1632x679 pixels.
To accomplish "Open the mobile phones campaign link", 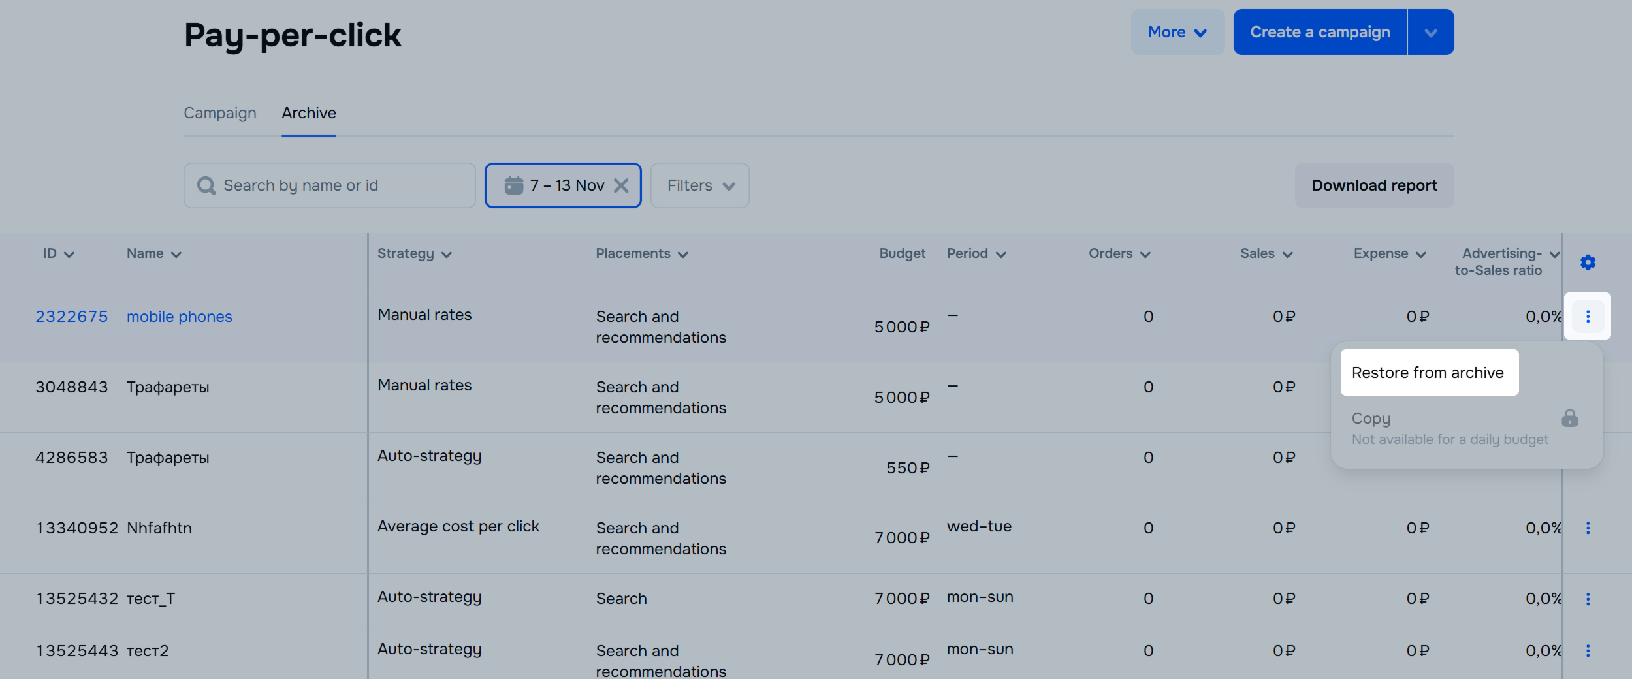I will click(x=180, y=317).
